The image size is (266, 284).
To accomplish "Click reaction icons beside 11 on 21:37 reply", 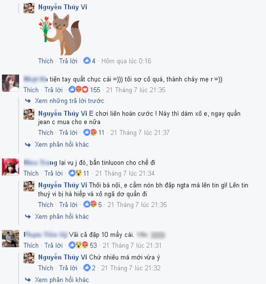I will [x=90, y=132].
